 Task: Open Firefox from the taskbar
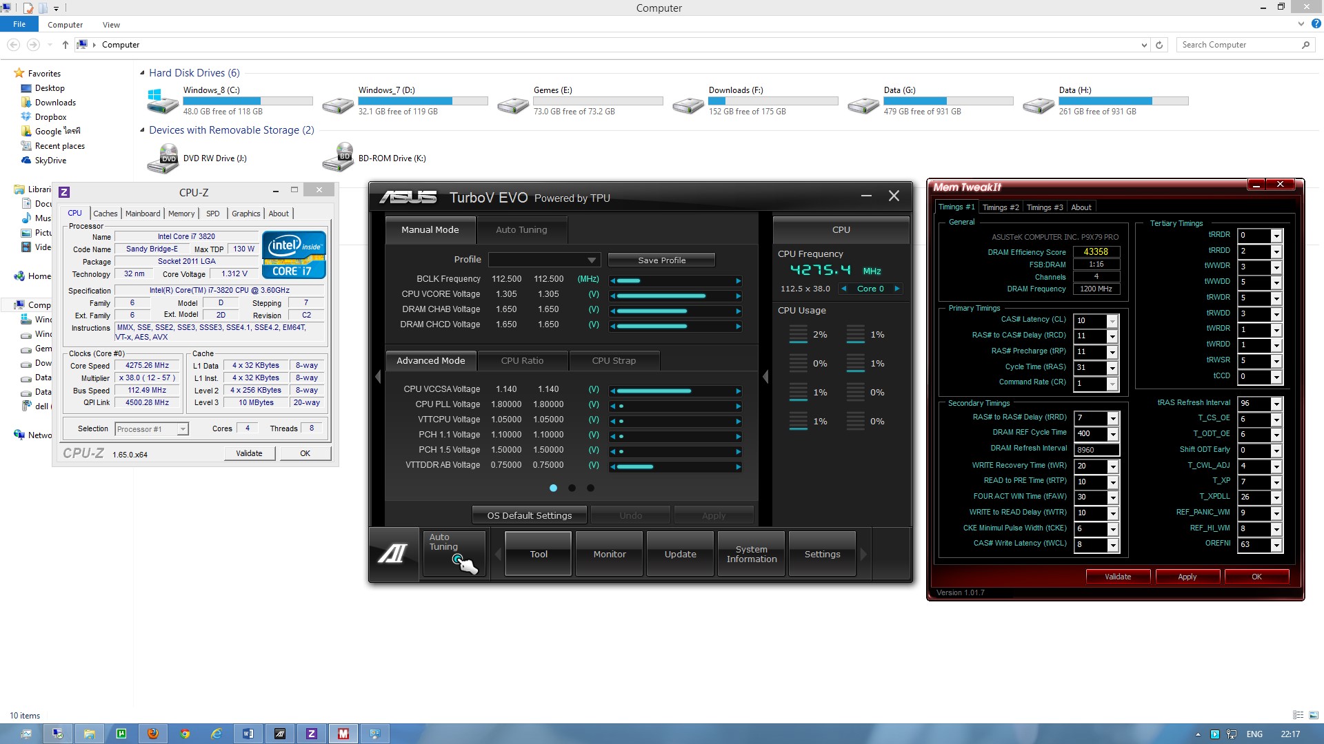tap(153, 734)
